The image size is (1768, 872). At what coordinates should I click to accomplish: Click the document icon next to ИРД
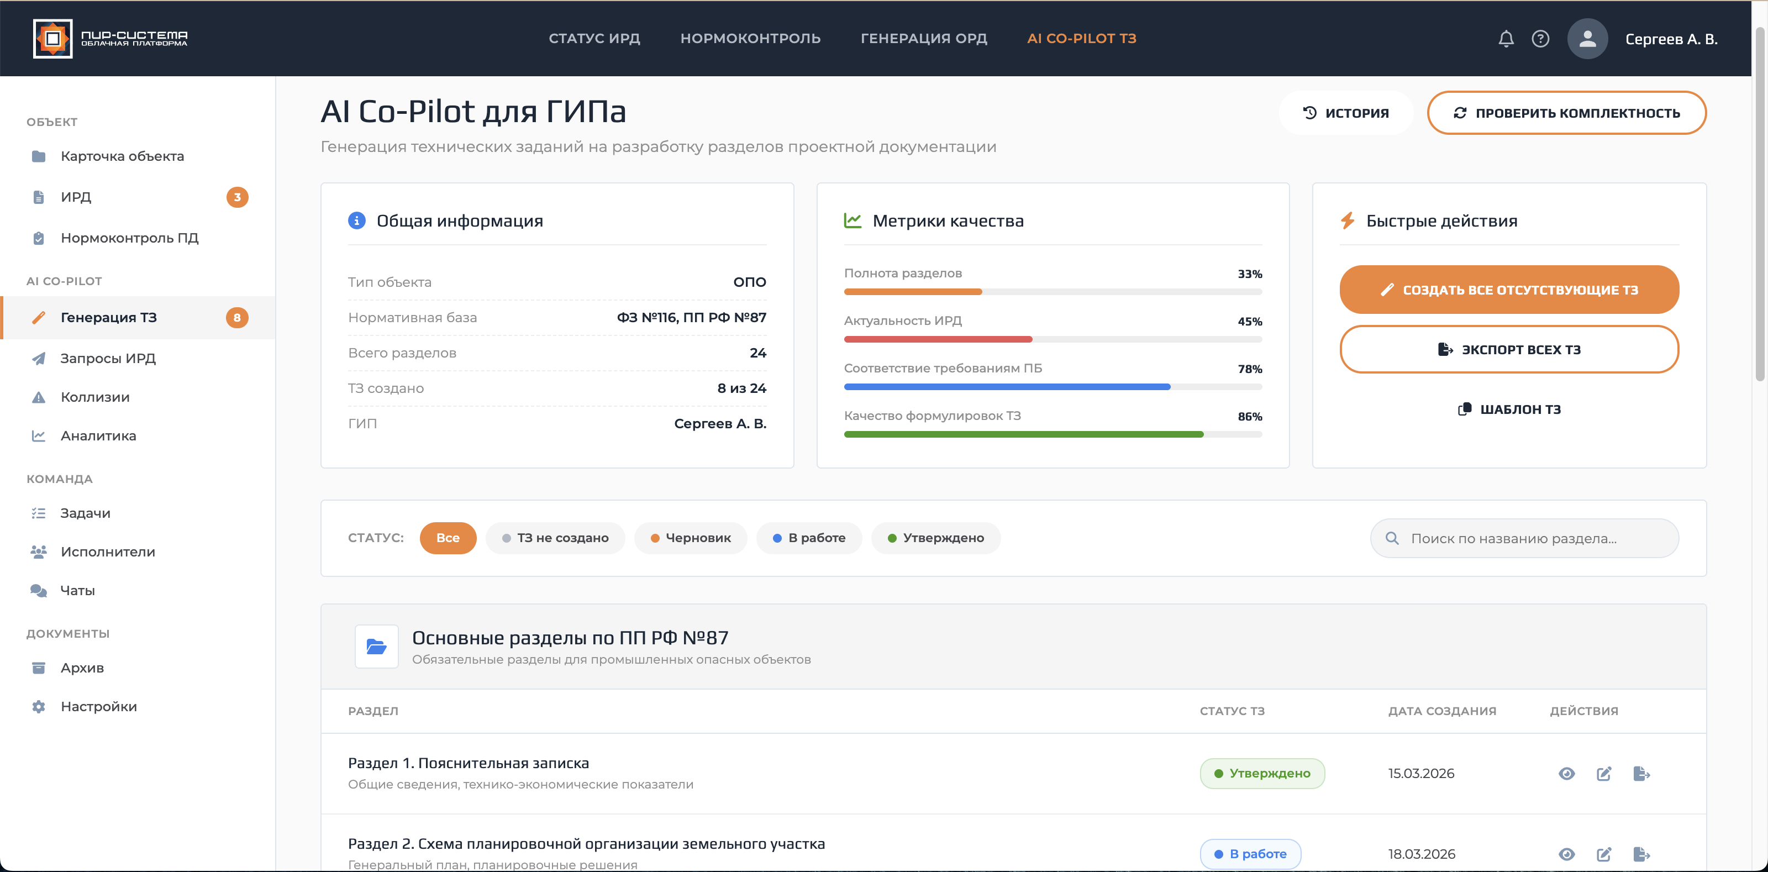click(x=39, y=198)
